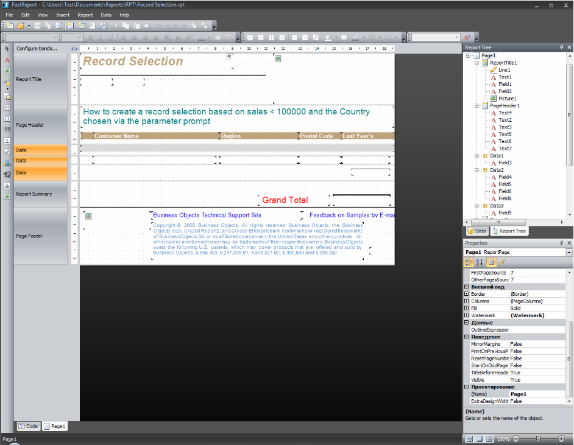The image size is (574, 445).
Task: Click the Configure bands button
Action: point(37,48)
